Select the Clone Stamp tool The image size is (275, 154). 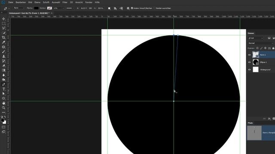point(3,56)
